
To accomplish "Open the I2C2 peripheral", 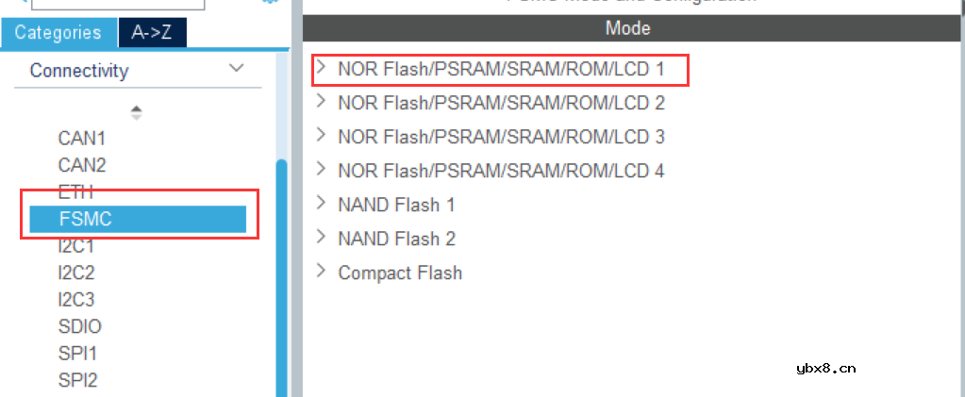I will coord(76,273).
